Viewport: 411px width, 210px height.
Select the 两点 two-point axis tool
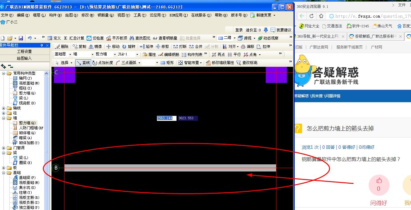pyautogui.click(x=218, y=55)
